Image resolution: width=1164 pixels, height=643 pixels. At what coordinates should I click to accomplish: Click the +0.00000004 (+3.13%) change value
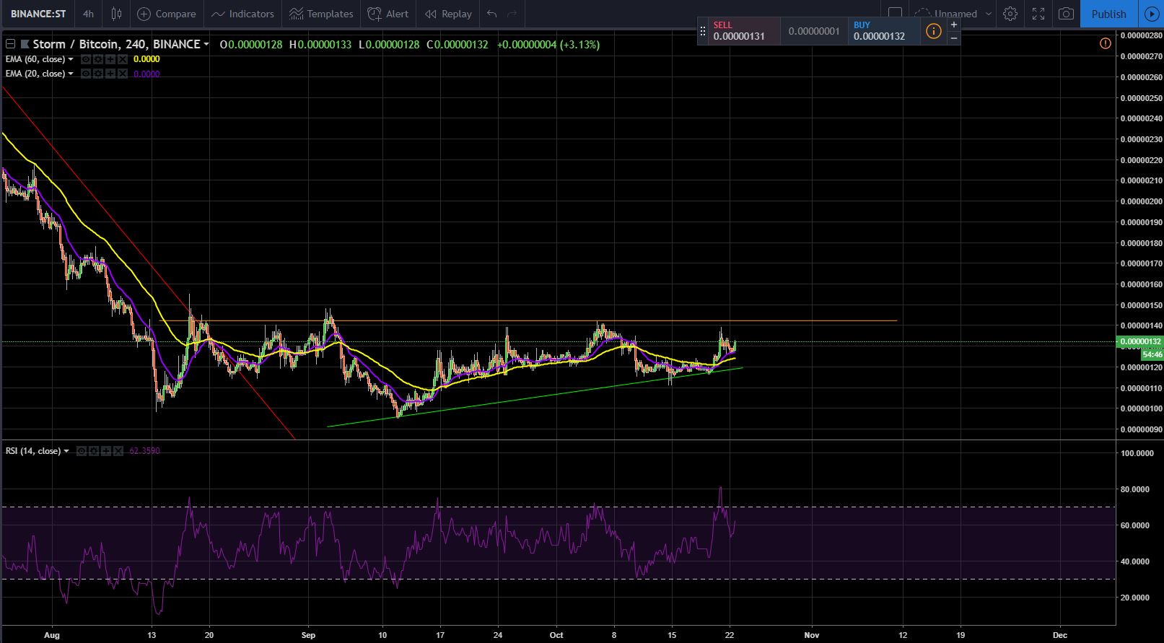click(x=548, y=45)
